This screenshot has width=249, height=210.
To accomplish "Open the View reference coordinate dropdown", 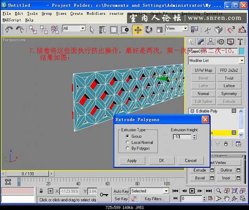I will pyautogui.click(x=177, y=29).
